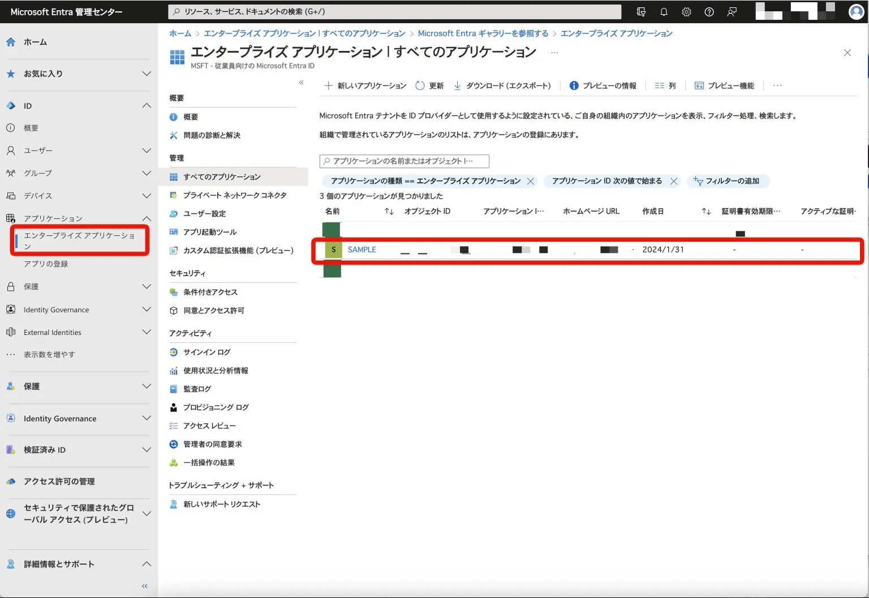Click the 一括操作の結果 icon

pos(174,463)
